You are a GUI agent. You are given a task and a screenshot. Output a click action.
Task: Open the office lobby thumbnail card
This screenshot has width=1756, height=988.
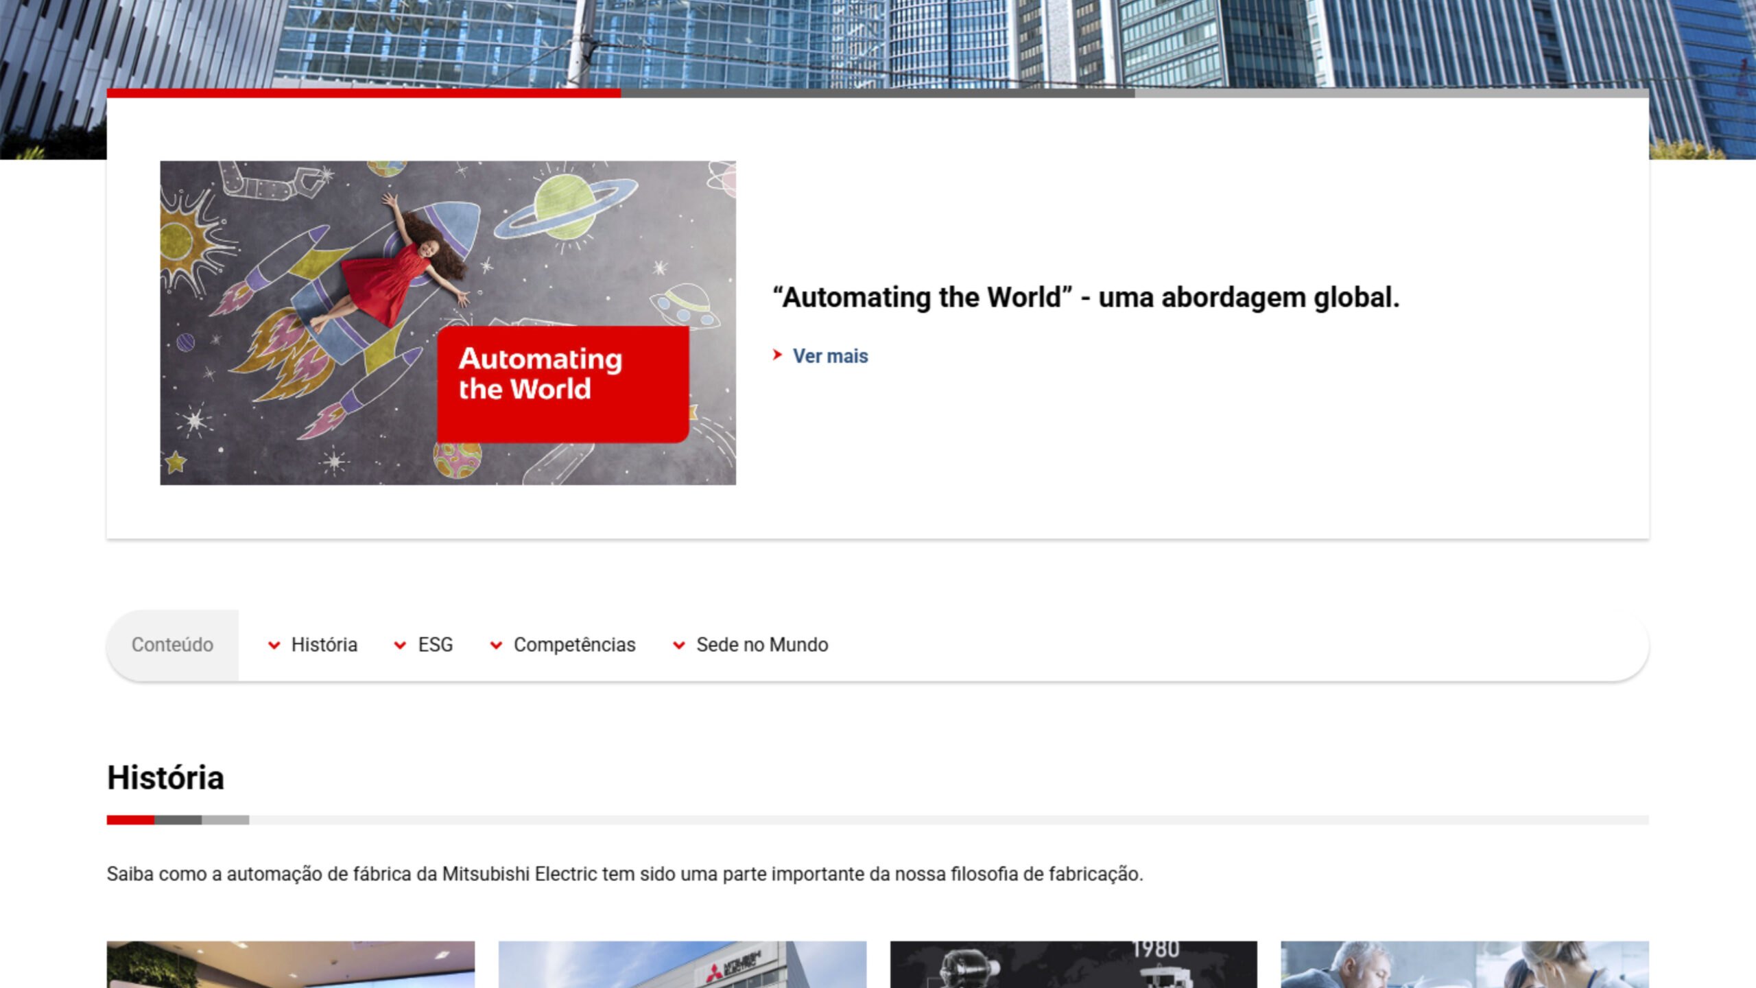290,964
